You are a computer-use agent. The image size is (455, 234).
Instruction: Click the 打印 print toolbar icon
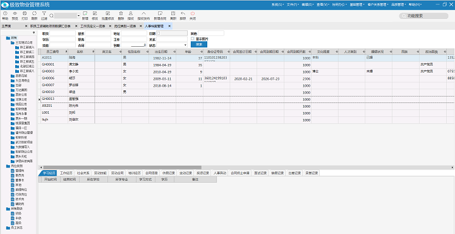pyautogui.click(x=25, y=13)
